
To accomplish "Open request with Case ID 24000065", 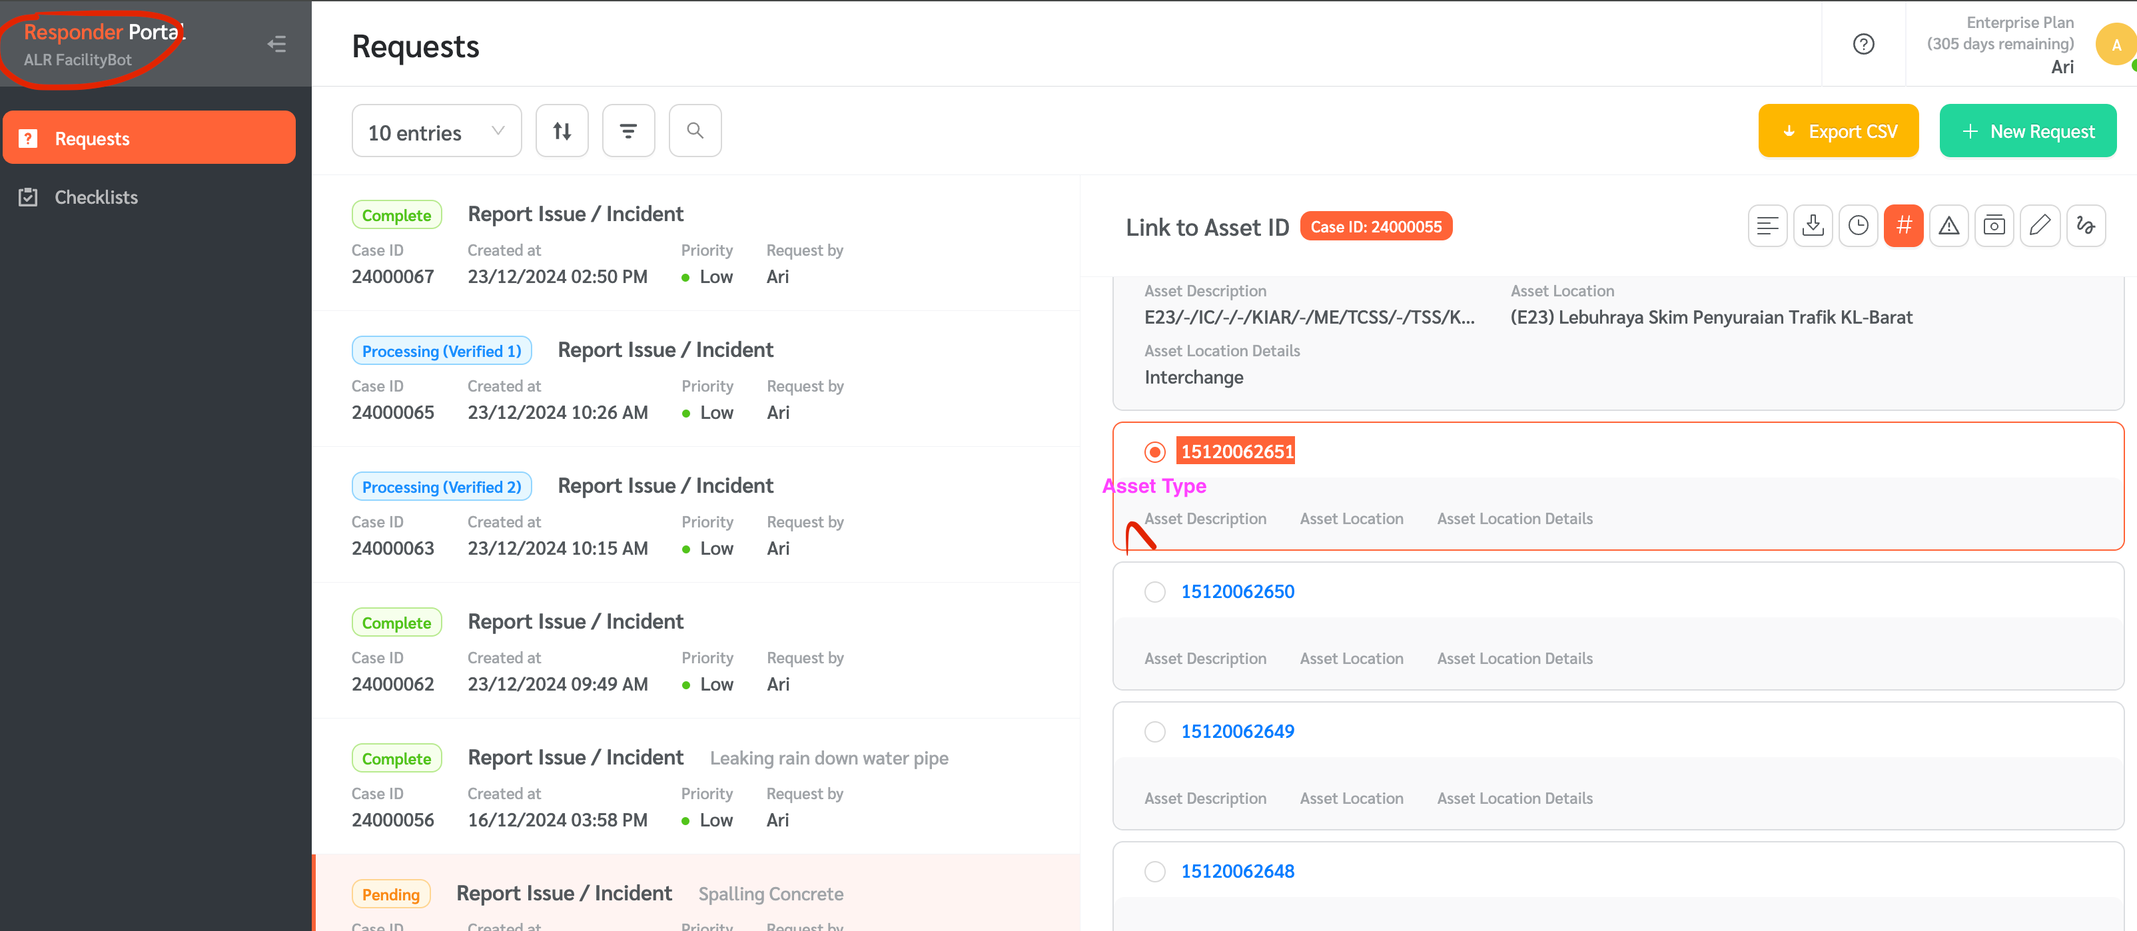I will pyautogui.click(x=695, y=380).
